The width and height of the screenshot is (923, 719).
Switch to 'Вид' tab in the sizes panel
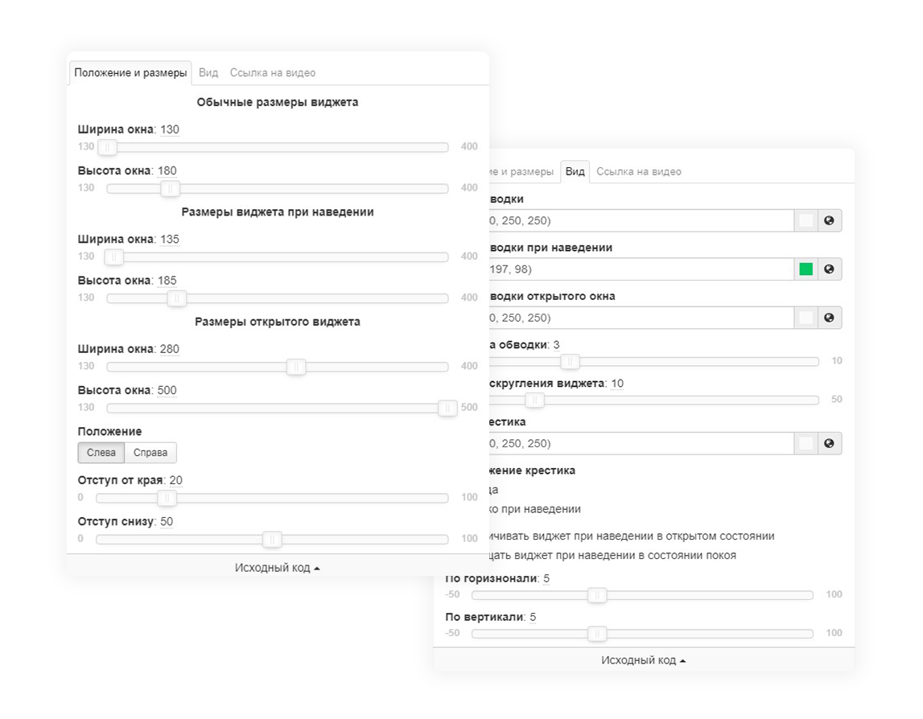[208, 72]
